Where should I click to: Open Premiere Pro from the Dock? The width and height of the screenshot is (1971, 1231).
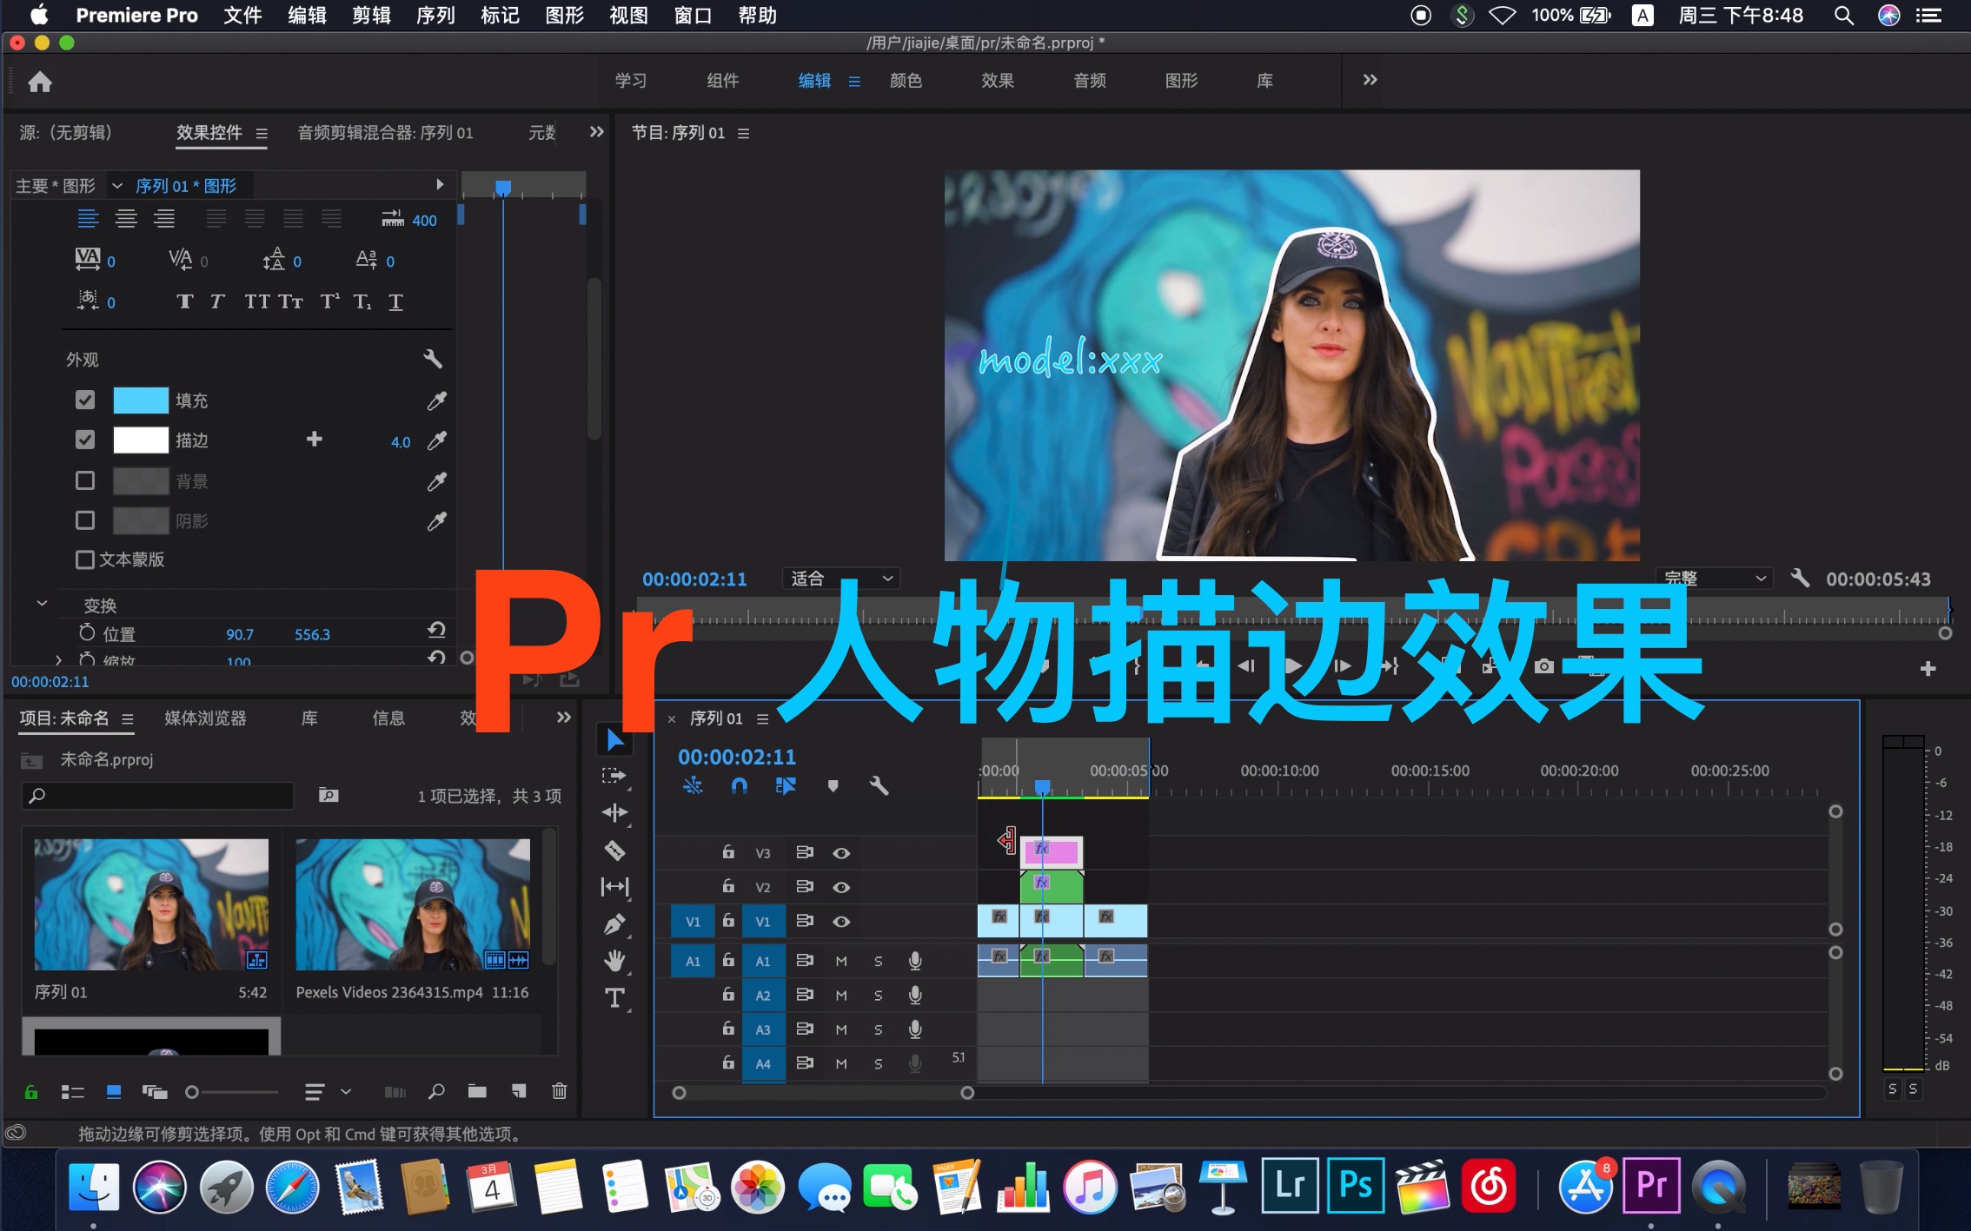tap(1652, 1185)
